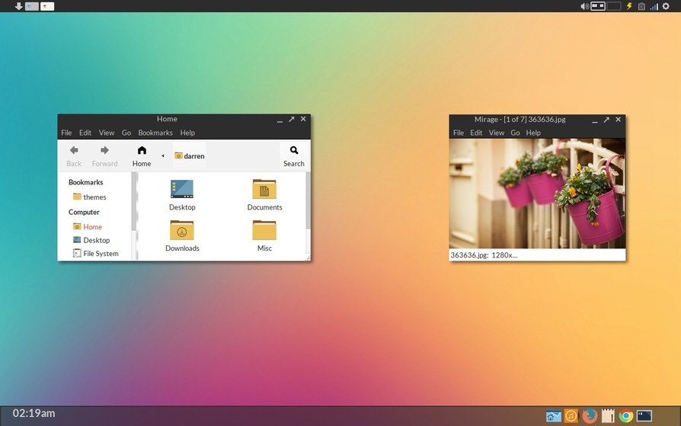Maximize the Mirage window
Image resolution: width=681 pixels, height=426 pixels.
[x=606, y=120]
